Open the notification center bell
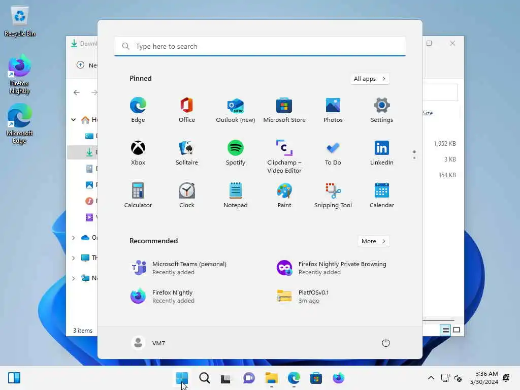Viewport: 520px width, 390px height. [506, 378]
